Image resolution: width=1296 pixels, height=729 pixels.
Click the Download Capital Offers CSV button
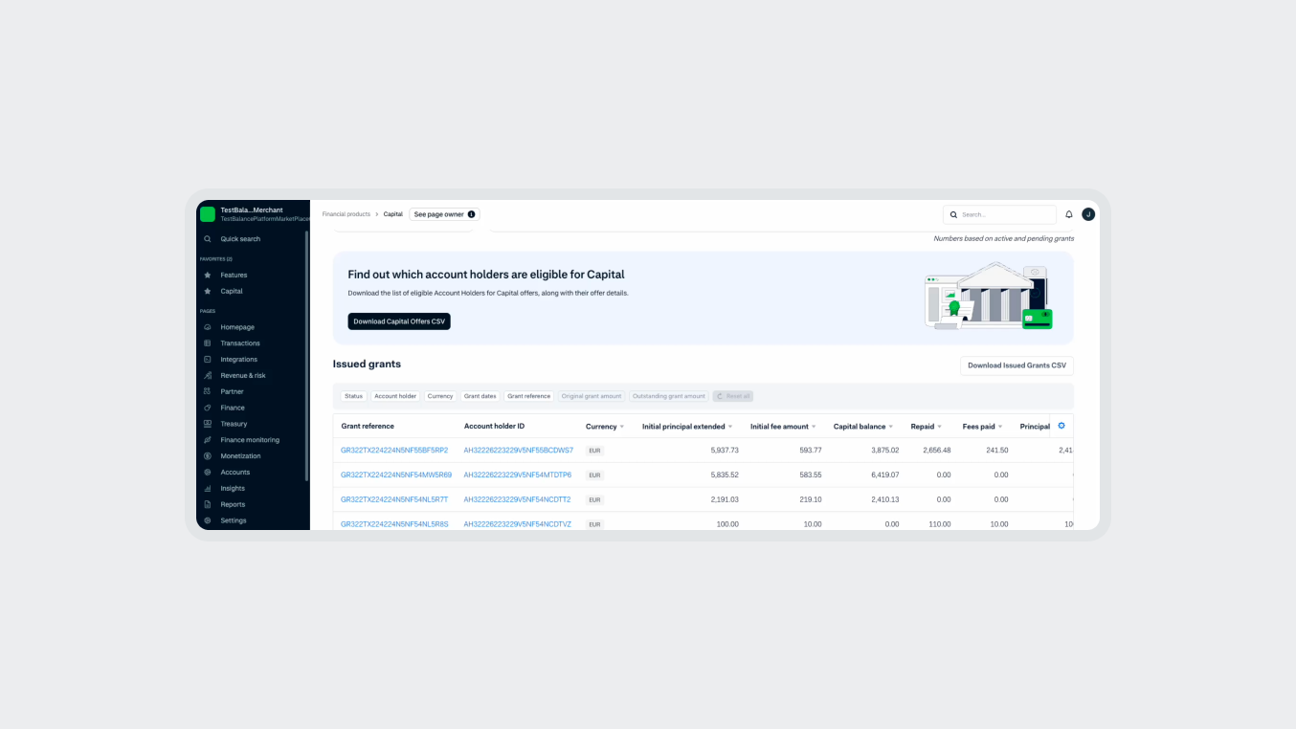(398, 320)
